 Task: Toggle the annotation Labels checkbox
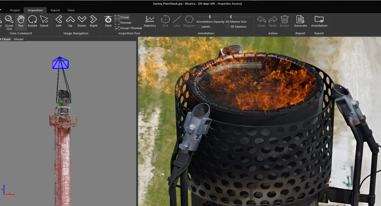pyautogui.click(x=199, y=27)
